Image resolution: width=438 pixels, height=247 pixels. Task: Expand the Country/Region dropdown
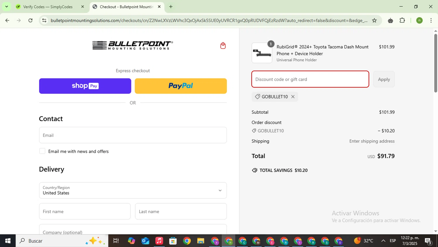coord(133,190)
